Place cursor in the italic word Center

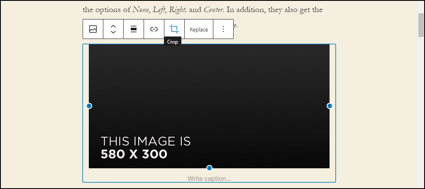pos(214,10)
